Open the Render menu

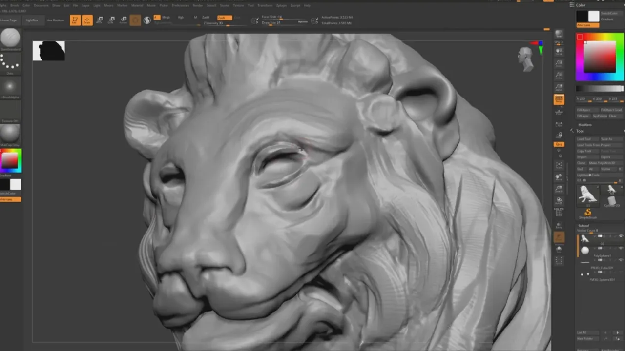coord(198,5)
